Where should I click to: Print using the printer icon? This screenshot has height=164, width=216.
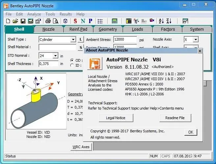click(48, 21)
